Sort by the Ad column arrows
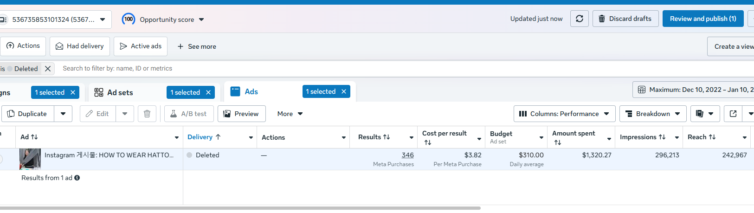The image size is (754, 213). click(x=34, y=137)
